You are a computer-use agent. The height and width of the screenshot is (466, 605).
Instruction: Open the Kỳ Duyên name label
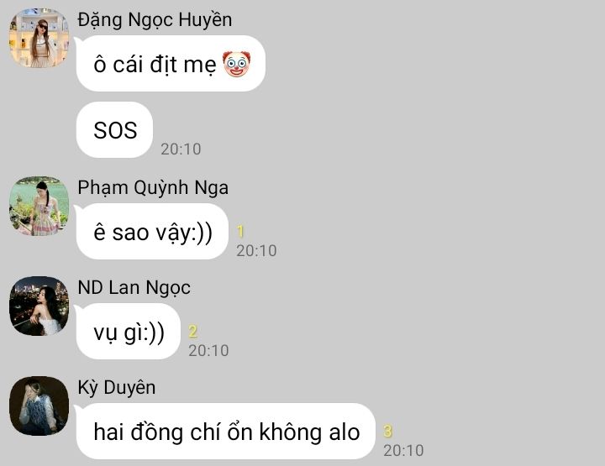pyautogui.click(x=117, y=387)
